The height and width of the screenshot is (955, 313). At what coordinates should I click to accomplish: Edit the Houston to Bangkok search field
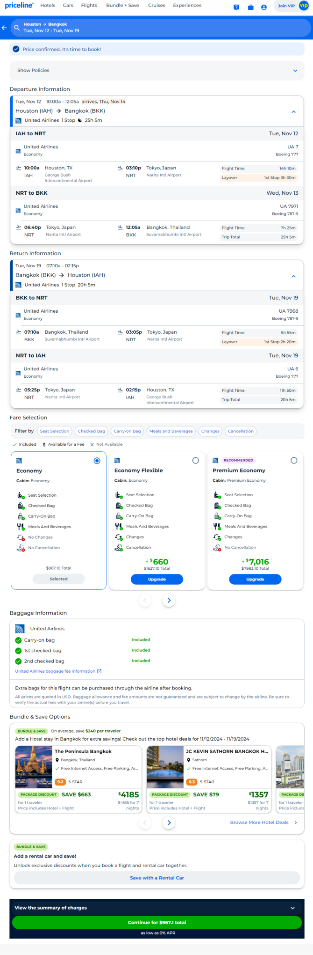pyautogui.click(x=160, y=28)
